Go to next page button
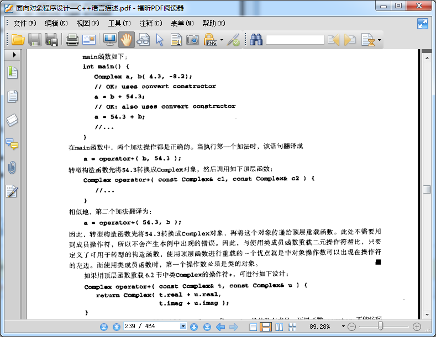The height and width of the screenshot is (337, 436). [194, 327]
